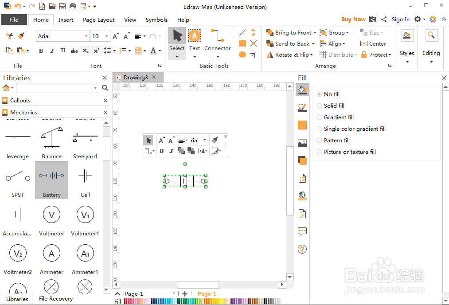Screen dimensions: 449x305
Task: Switch to Insert ribbon tab
Action: (x=66, y=20)
